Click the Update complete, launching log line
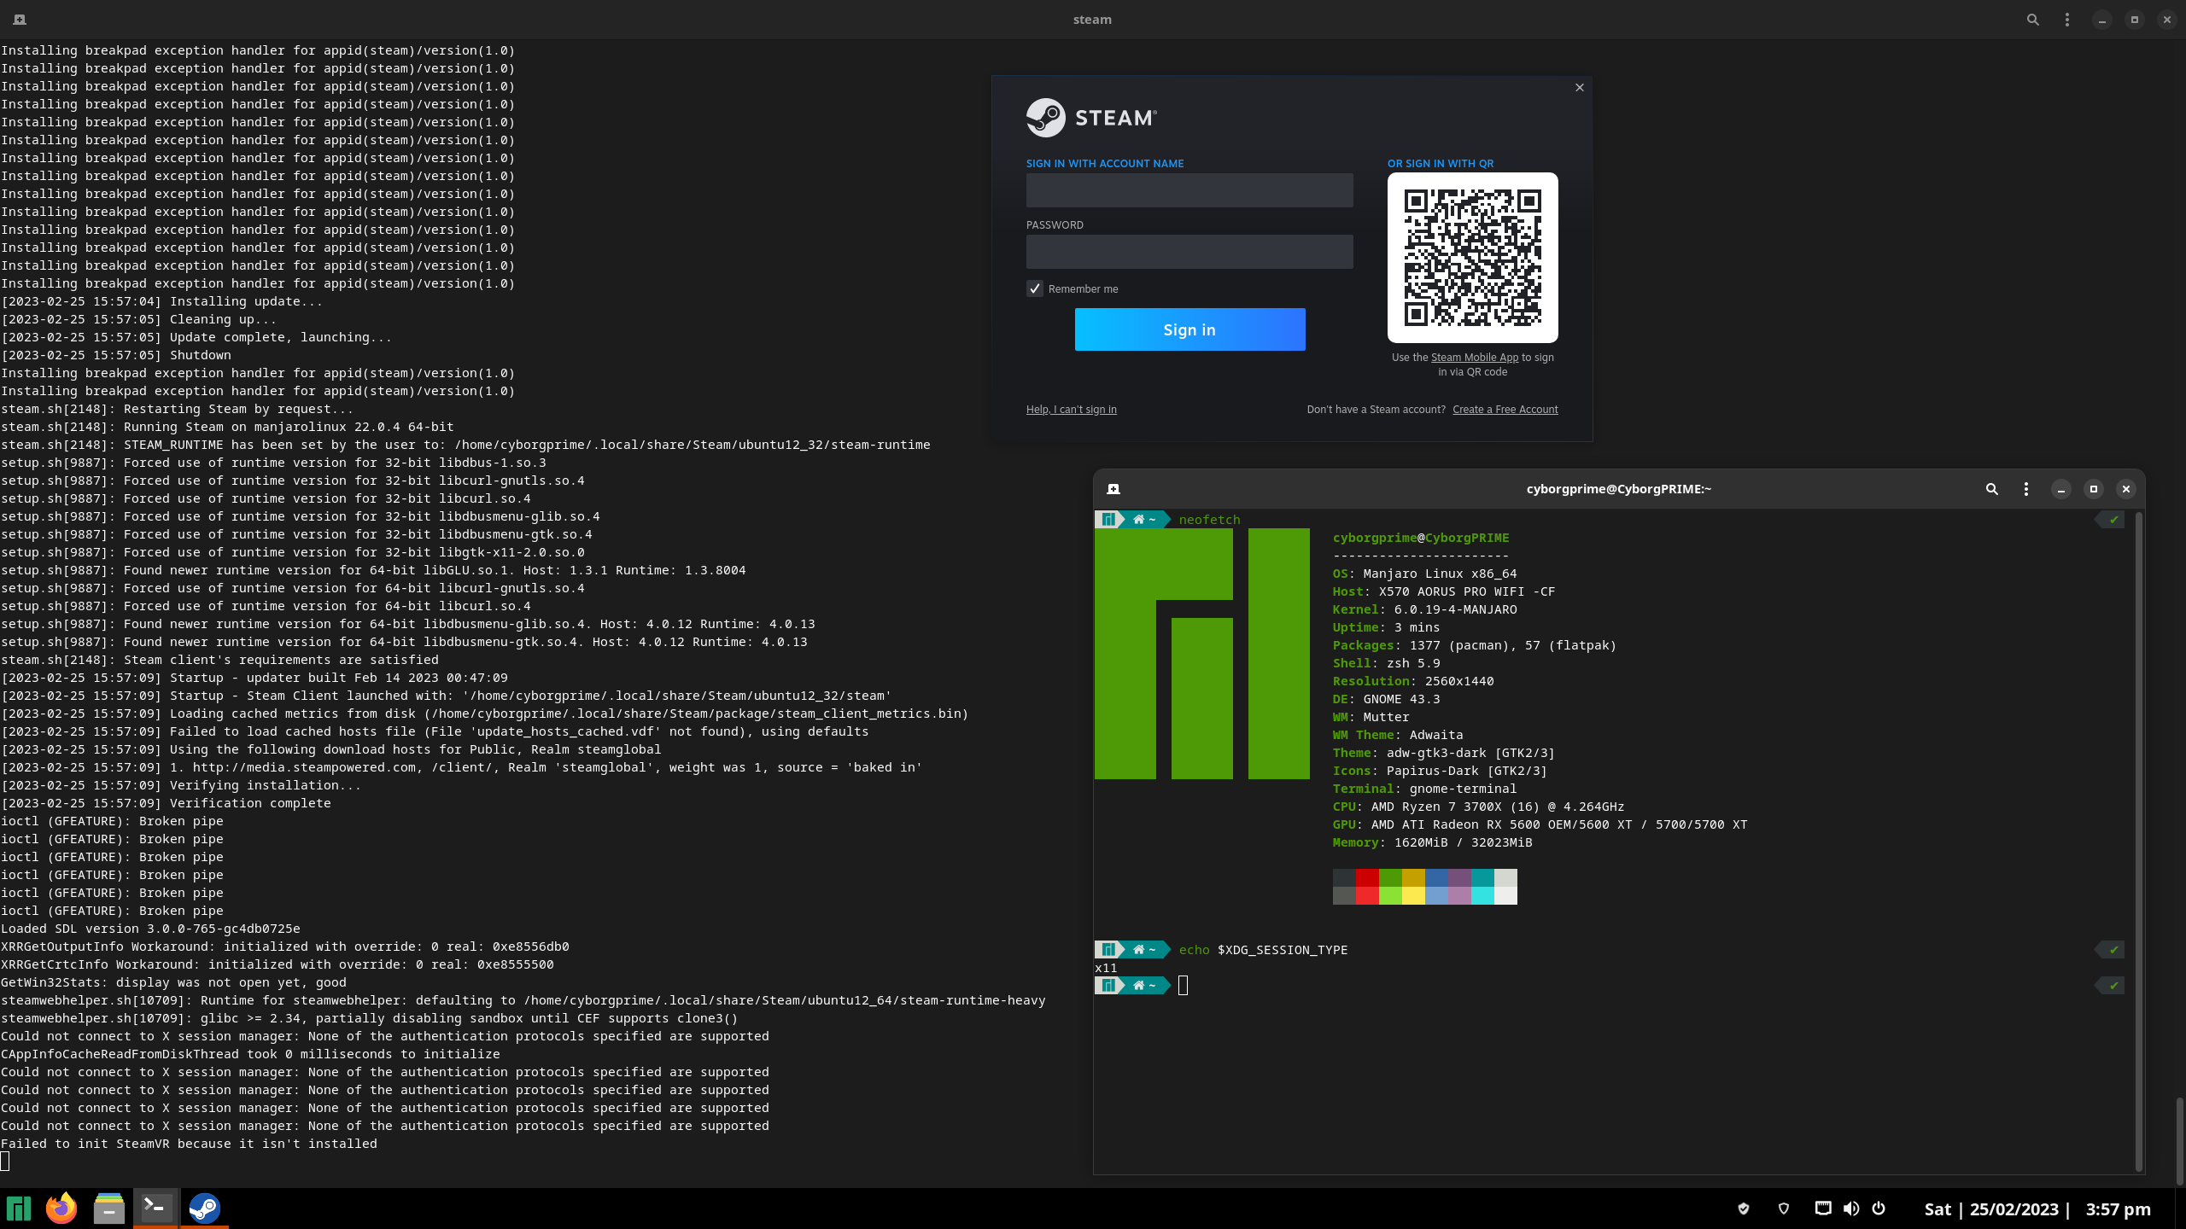The height and width of the screenshot is (1229, 2186). [x=196, y=337]
